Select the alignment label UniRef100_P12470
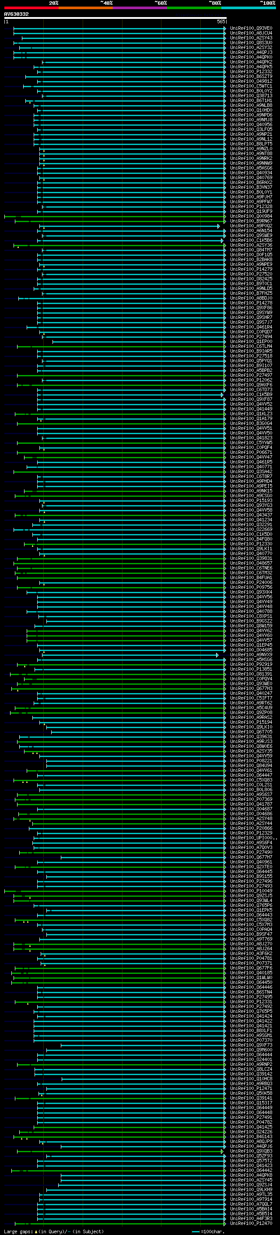 251,1223
